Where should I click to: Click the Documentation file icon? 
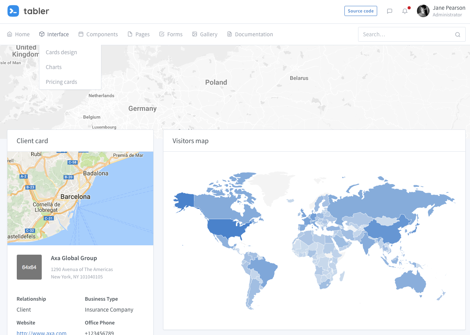click(x=229, y=34)
